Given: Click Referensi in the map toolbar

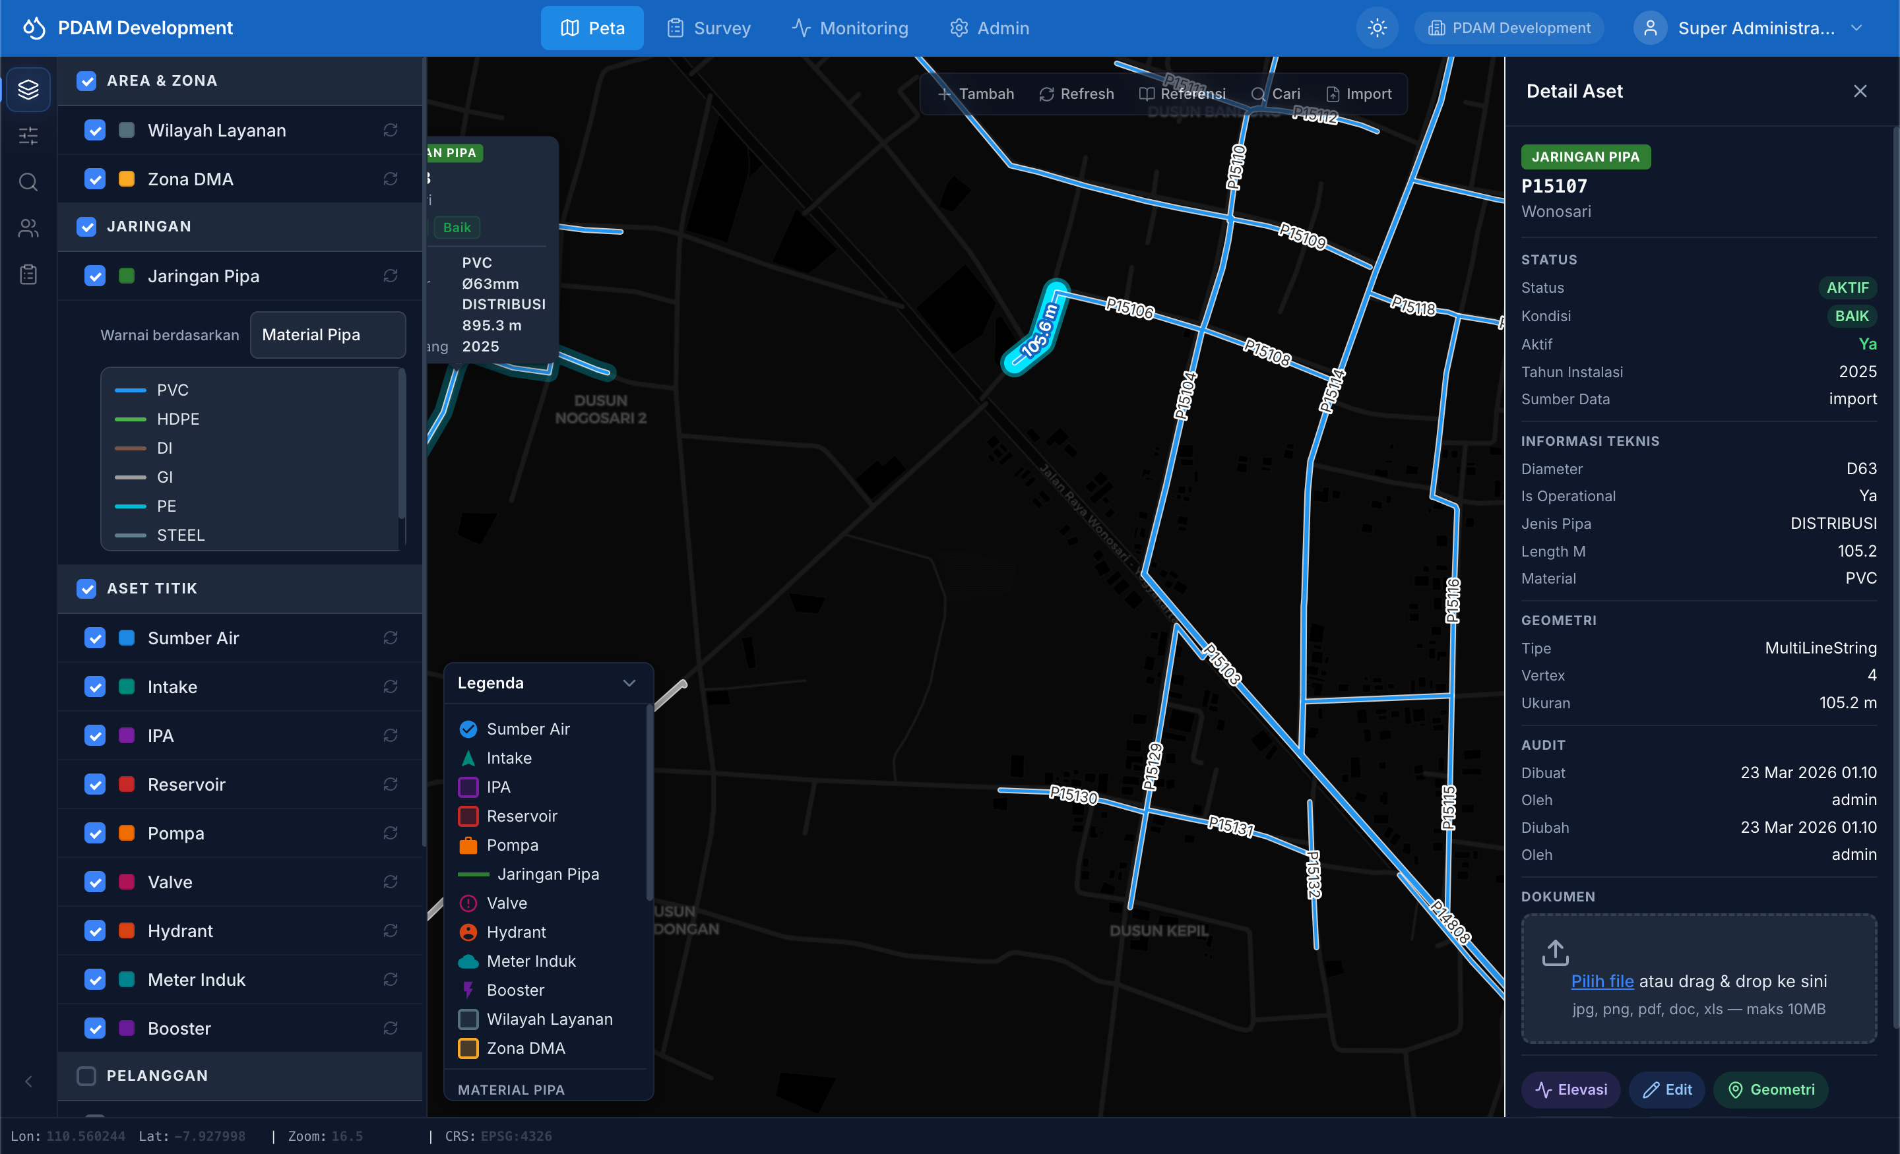Looking at the screenshot, I should pos(1182,94).
